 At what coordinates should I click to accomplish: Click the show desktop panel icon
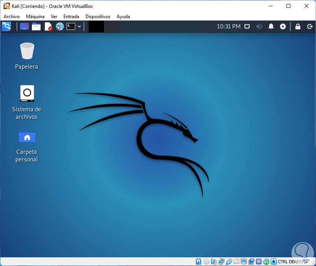[24, 26]
